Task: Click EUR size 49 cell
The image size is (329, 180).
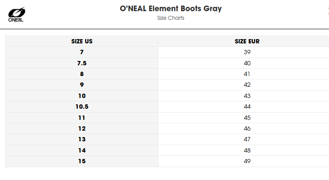Action: pyautogui.click(x=247, y=161)
